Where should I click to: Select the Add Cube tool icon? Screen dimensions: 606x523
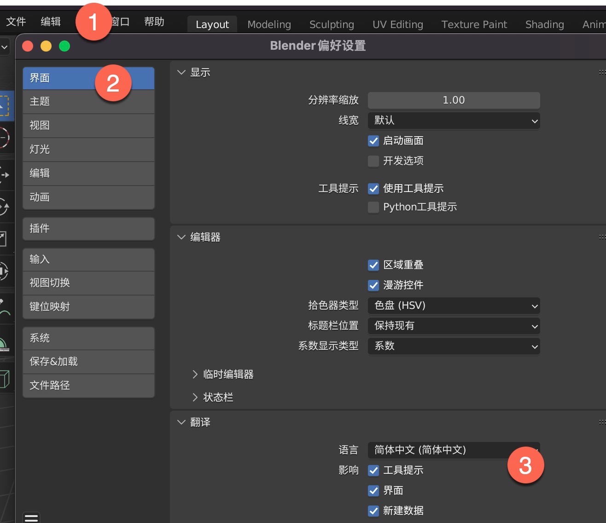5,379
